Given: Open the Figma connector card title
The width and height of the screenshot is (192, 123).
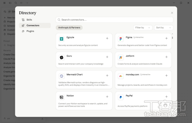Looking at the screenshot, I should coord(129,37).
